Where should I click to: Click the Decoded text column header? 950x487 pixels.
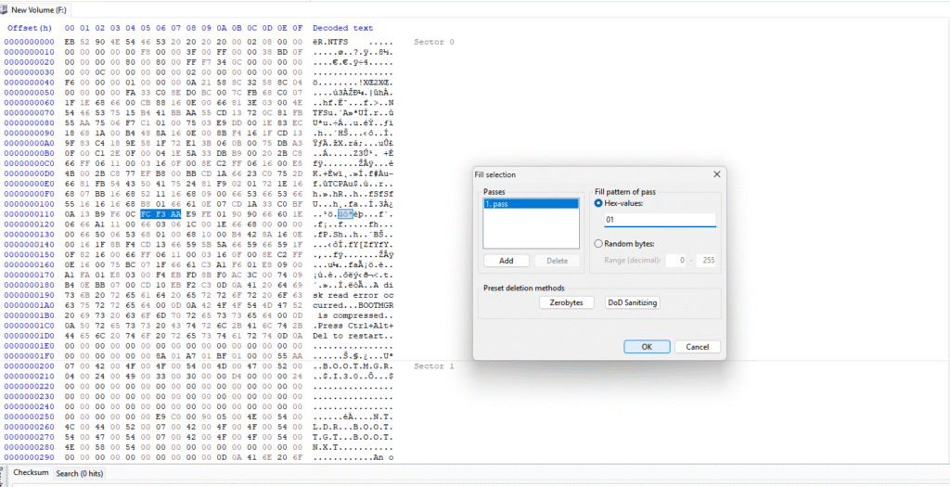(x=342, y=29)
